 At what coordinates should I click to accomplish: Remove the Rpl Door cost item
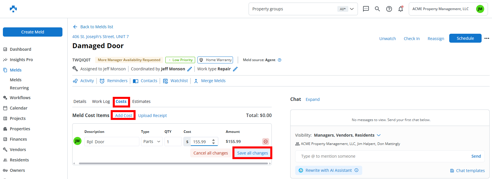click(265, 142)
